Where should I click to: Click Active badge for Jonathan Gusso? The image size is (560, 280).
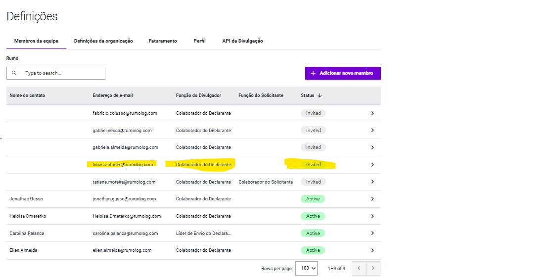[x=313, y=199]
